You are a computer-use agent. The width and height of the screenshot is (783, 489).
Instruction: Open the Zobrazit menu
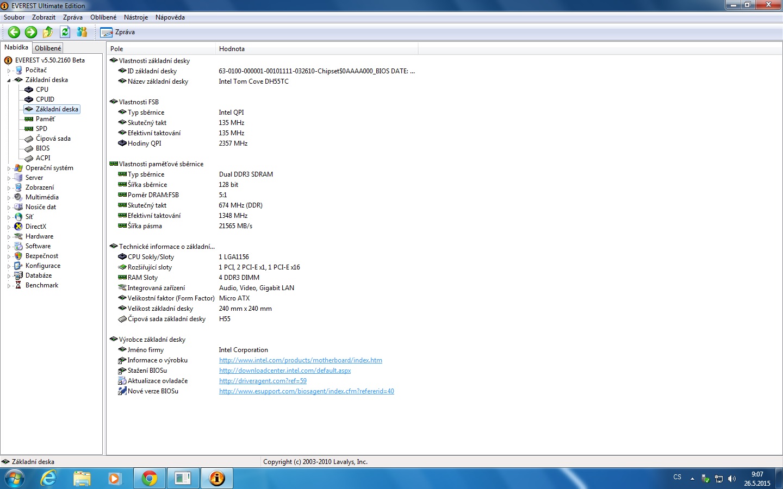tap(43, 17)
